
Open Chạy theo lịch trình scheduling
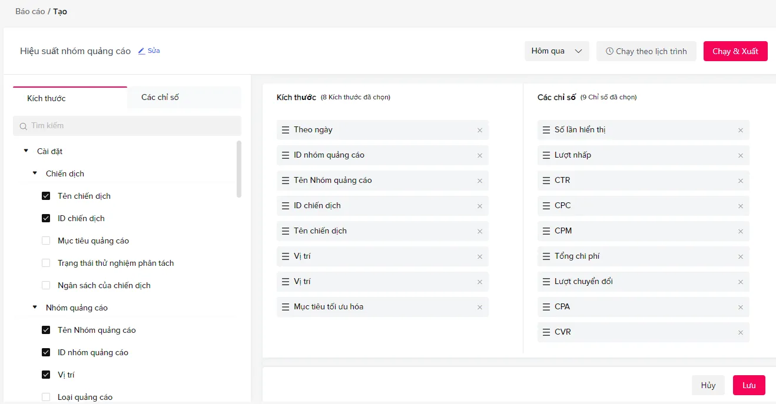[646, 51]
